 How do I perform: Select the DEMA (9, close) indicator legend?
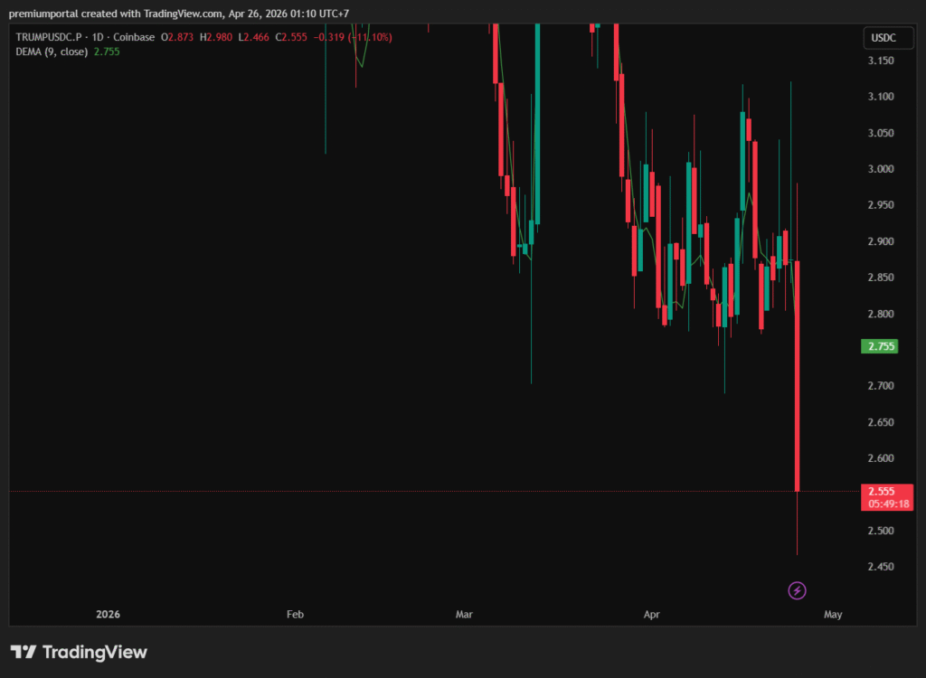click(52, 52)
